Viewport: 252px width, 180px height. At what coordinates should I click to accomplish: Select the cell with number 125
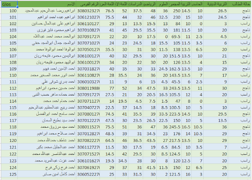(x=9, y=174)
